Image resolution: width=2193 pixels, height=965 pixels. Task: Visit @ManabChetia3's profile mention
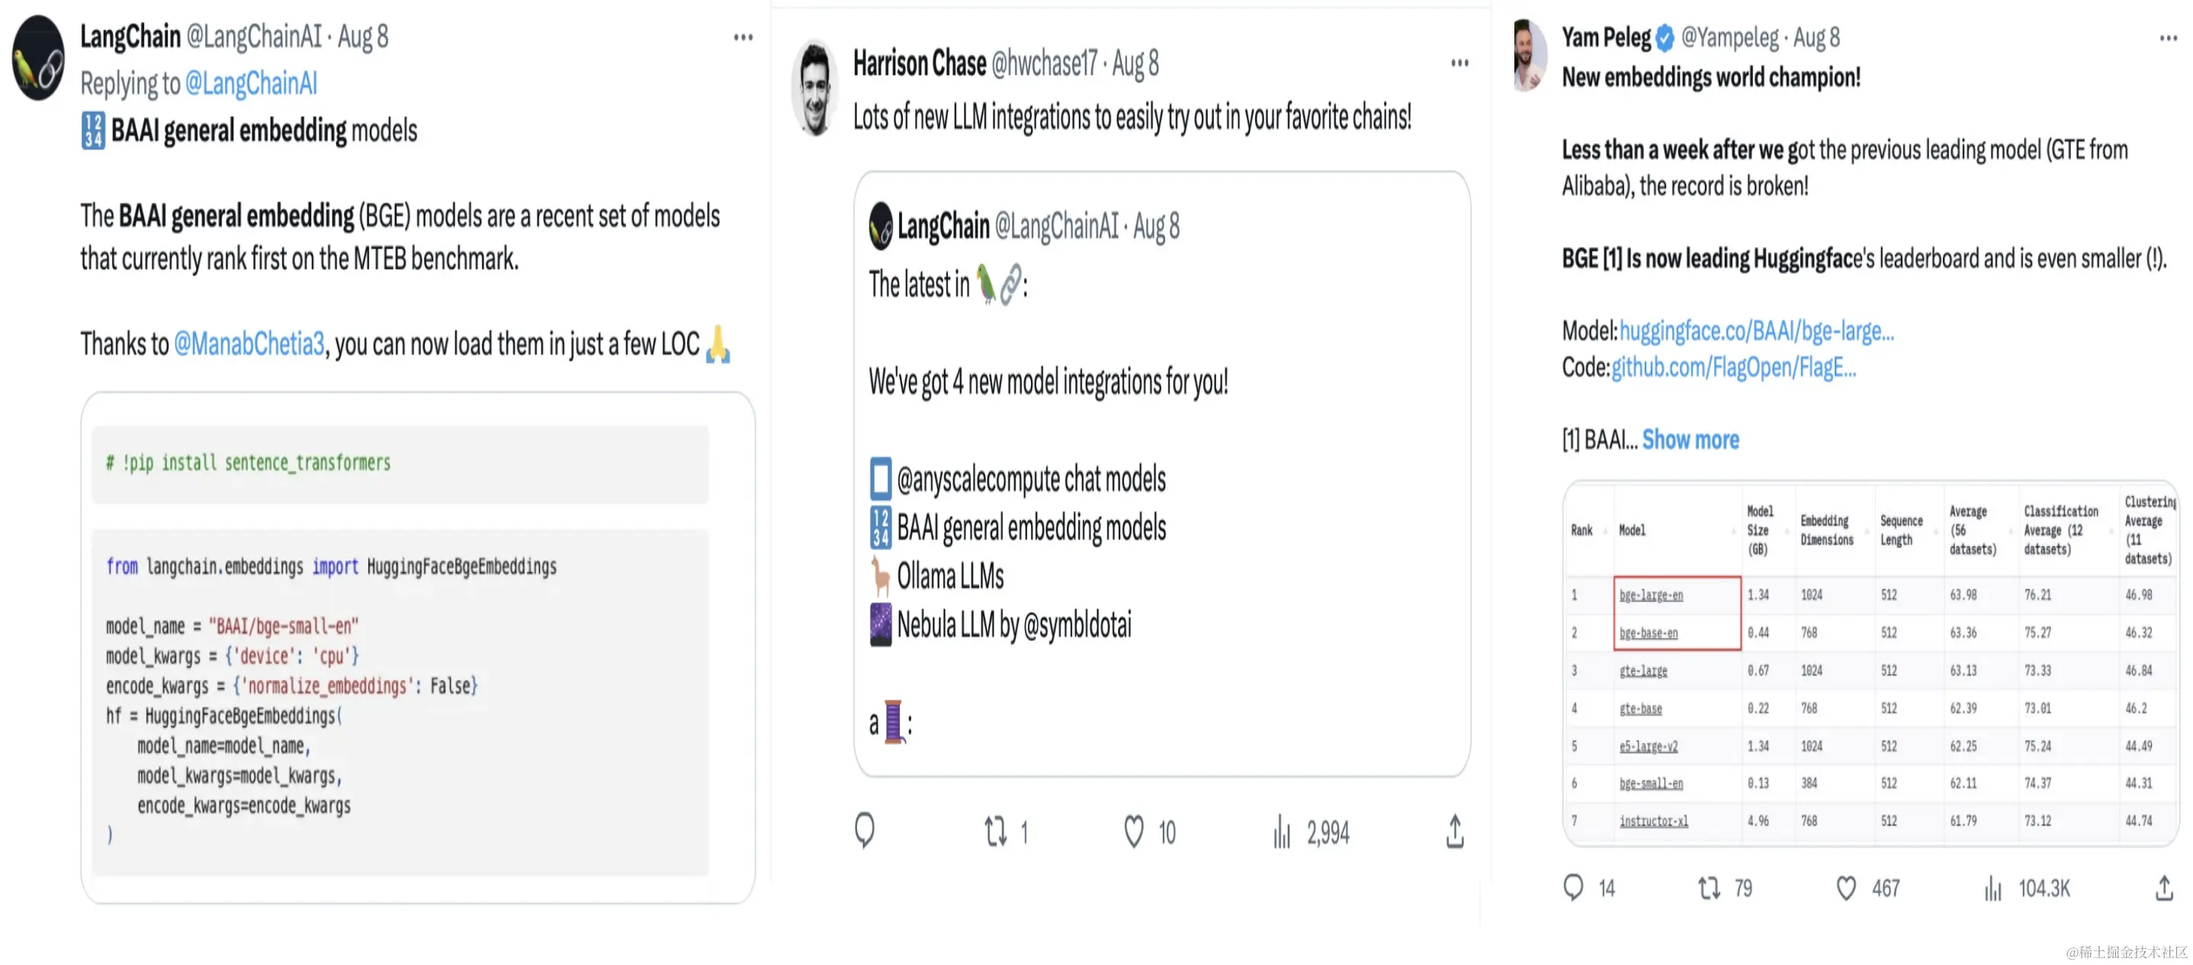pos(249,344)
